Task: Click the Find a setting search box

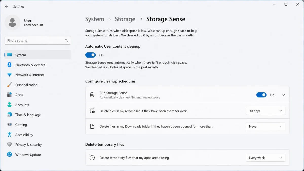Action: coord(37,40)
